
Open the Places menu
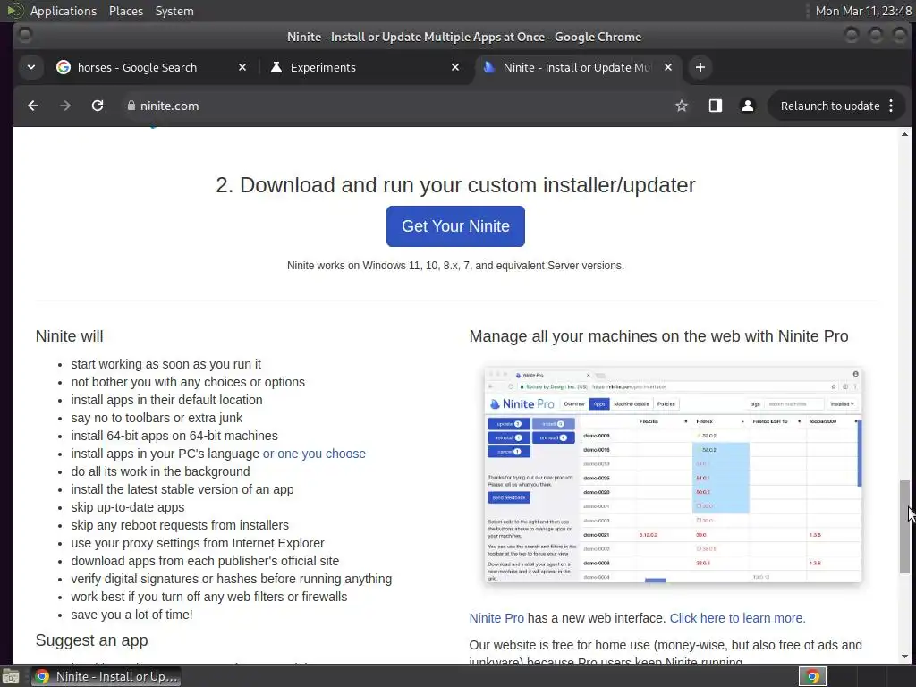coord(125,11)
